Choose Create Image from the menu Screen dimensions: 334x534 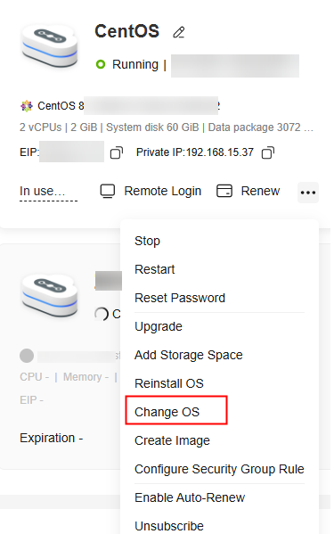click(172, 440)
